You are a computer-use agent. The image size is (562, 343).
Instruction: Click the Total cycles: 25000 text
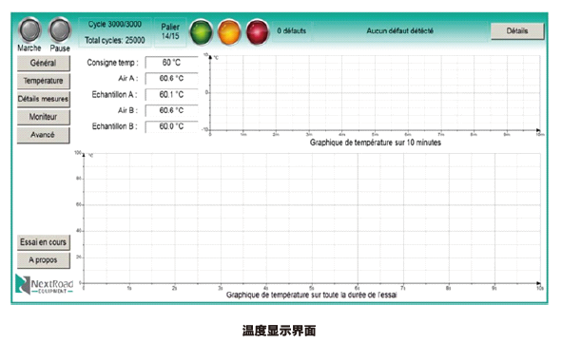pyautogui.click(x=115, y=40)
